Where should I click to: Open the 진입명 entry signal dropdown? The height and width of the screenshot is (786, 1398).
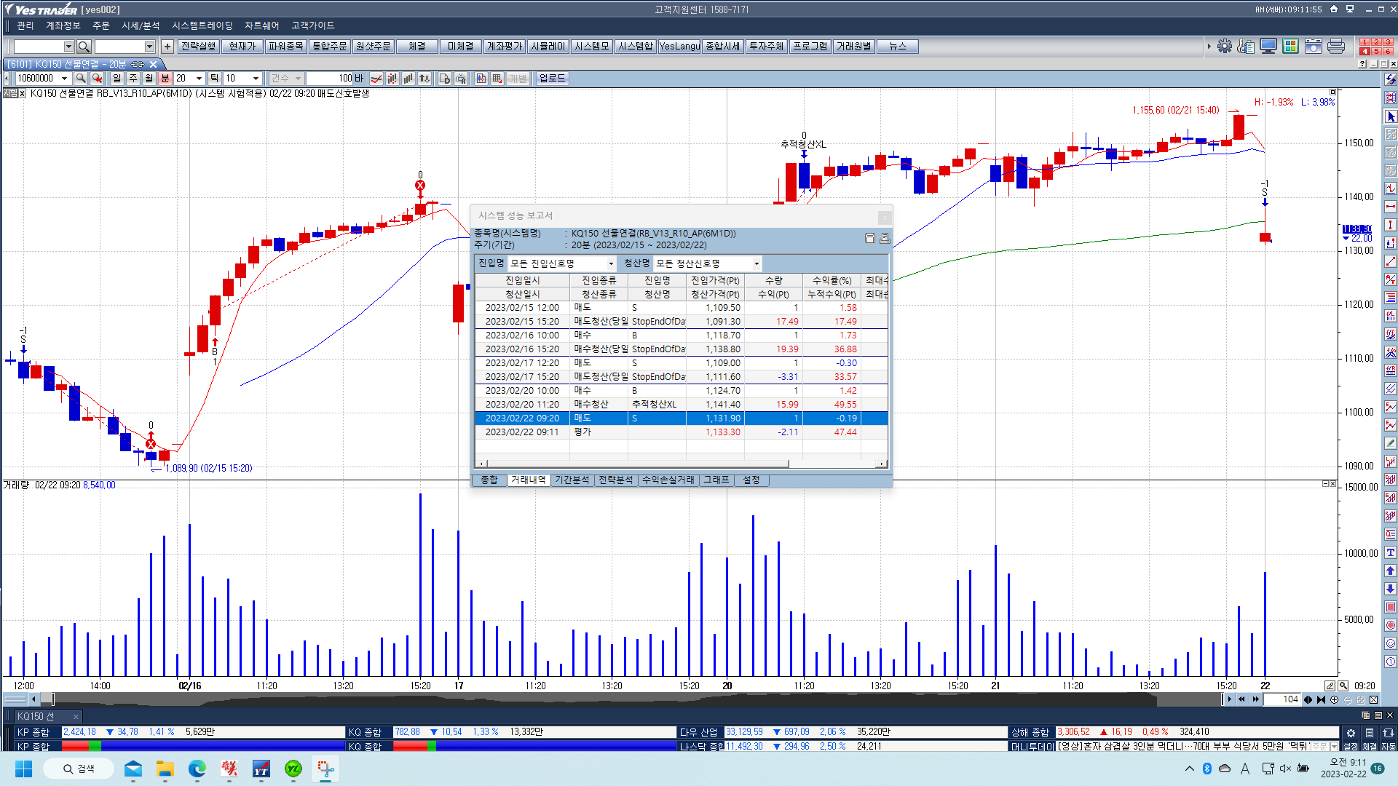pyautogui.click(x=611, y=263)
